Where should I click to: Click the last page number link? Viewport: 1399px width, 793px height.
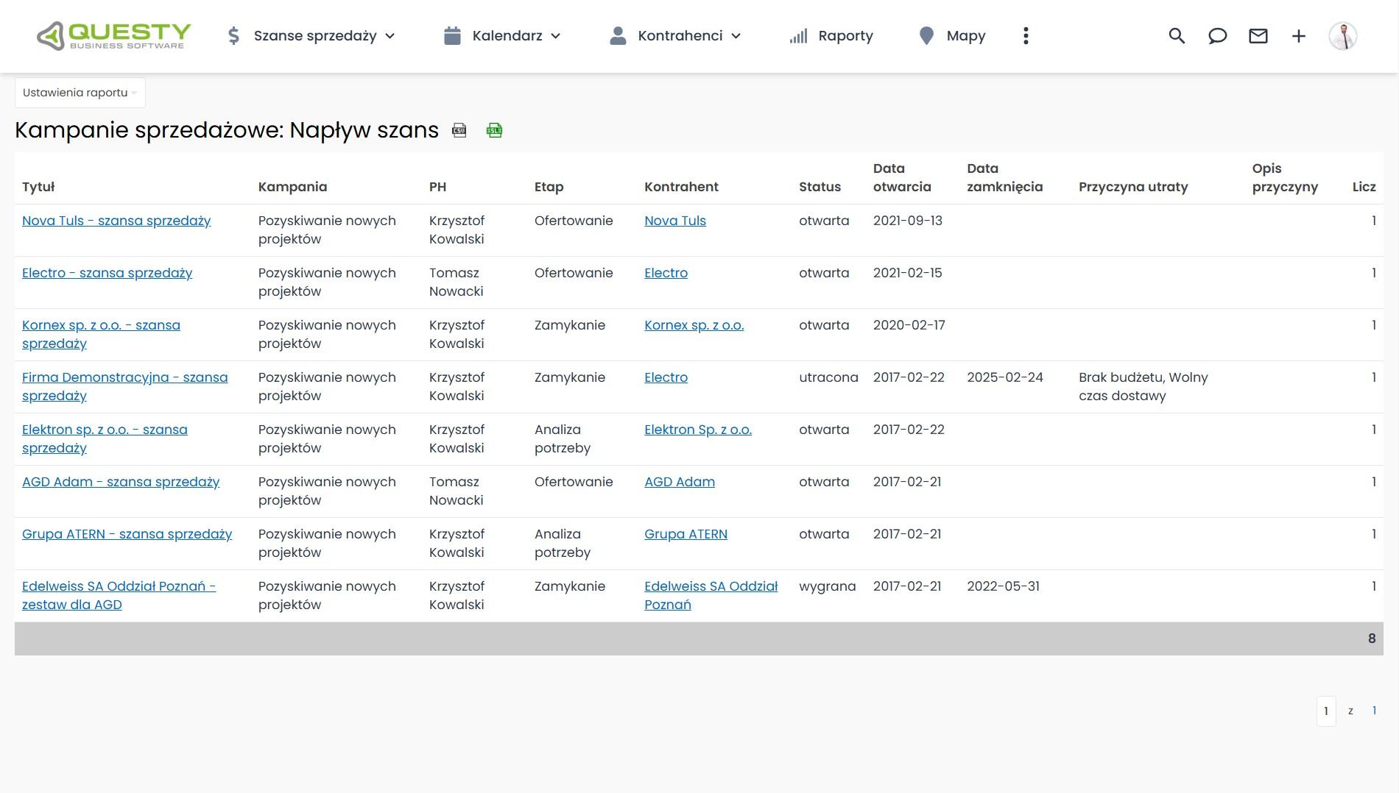coord(1374,711)
